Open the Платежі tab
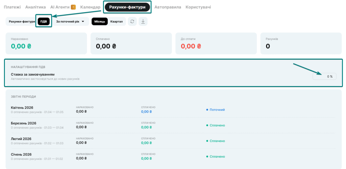346x169 pixels. pyautogui.click(x=12, y=7)
